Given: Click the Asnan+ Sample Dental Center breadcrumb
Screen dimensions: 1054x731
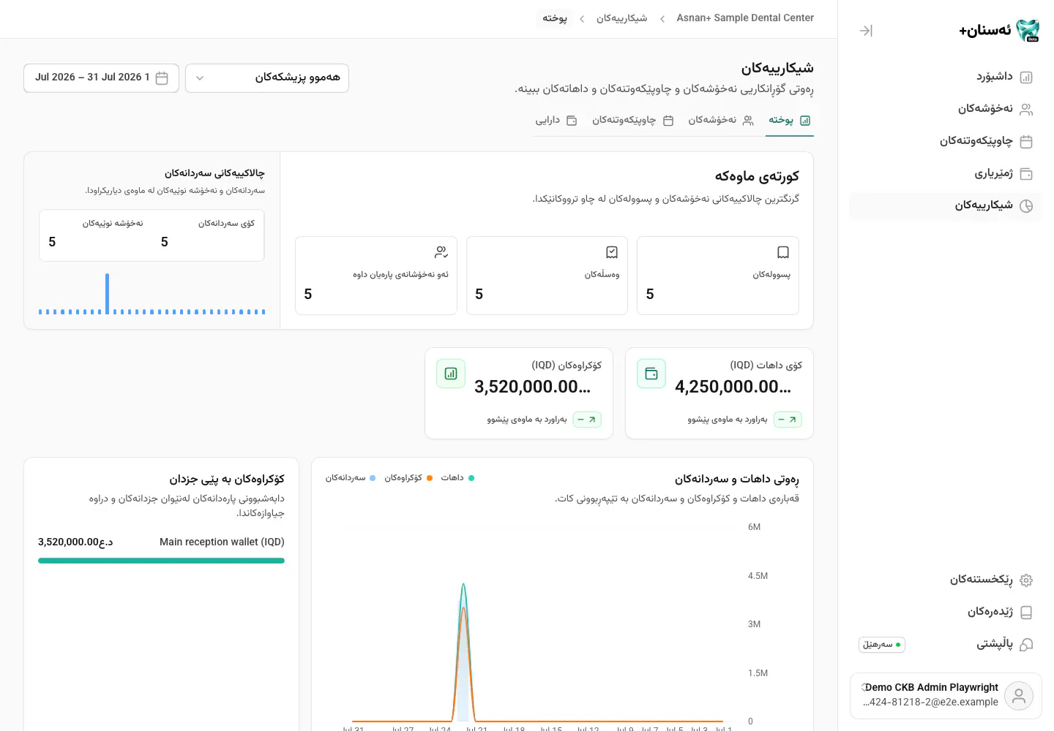Looking at the screenshot, I should coord(745,18).
